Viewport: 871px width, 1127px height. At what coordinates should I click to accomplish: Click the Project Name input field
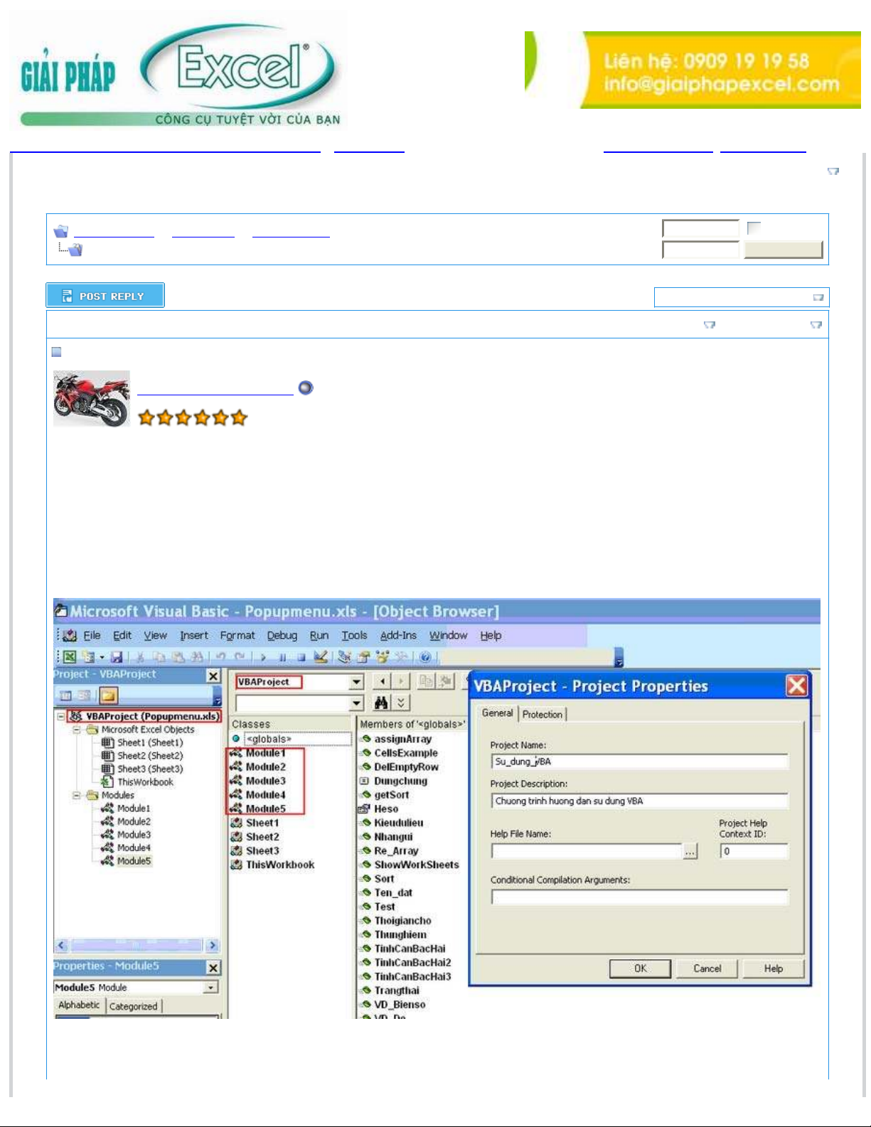point(638,762)
